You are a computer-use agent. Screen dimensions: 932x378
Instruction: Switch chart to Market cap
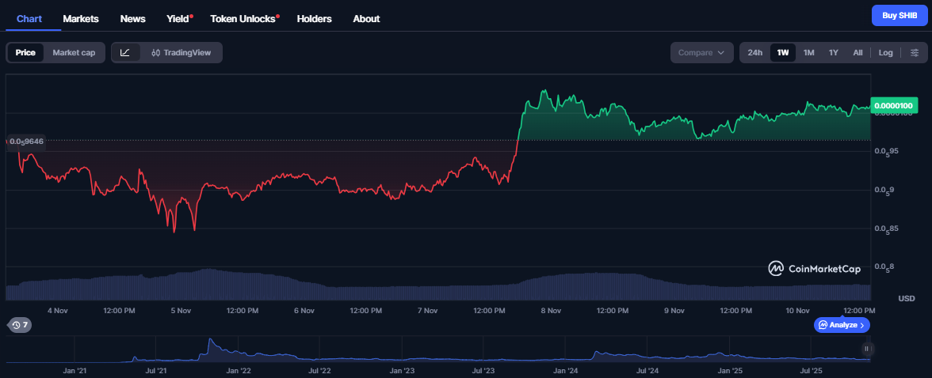pos(74,53)
